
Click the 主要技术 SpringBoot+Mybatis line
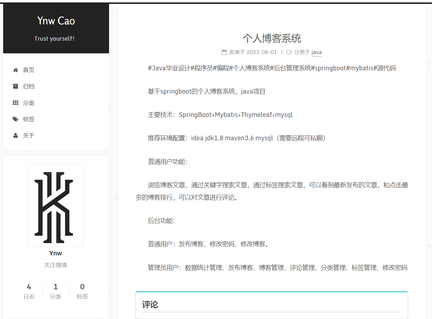(220, 115)
